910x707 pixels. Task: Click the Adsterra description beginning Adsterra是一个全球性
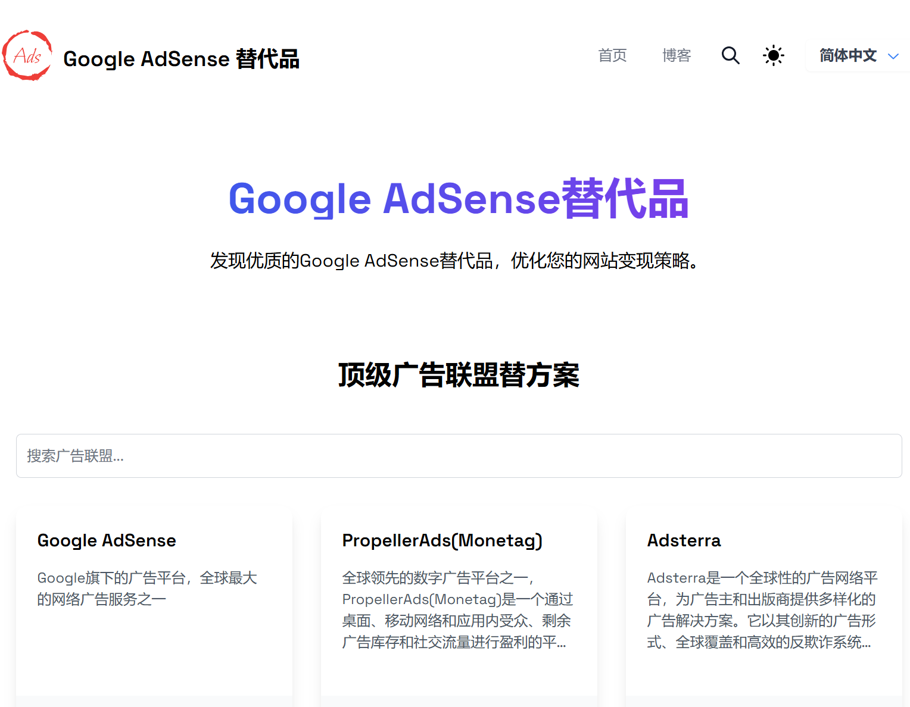click(762, 610)
